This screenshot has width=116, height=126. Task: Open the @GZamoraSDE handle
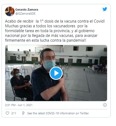(x=25, y=14)
